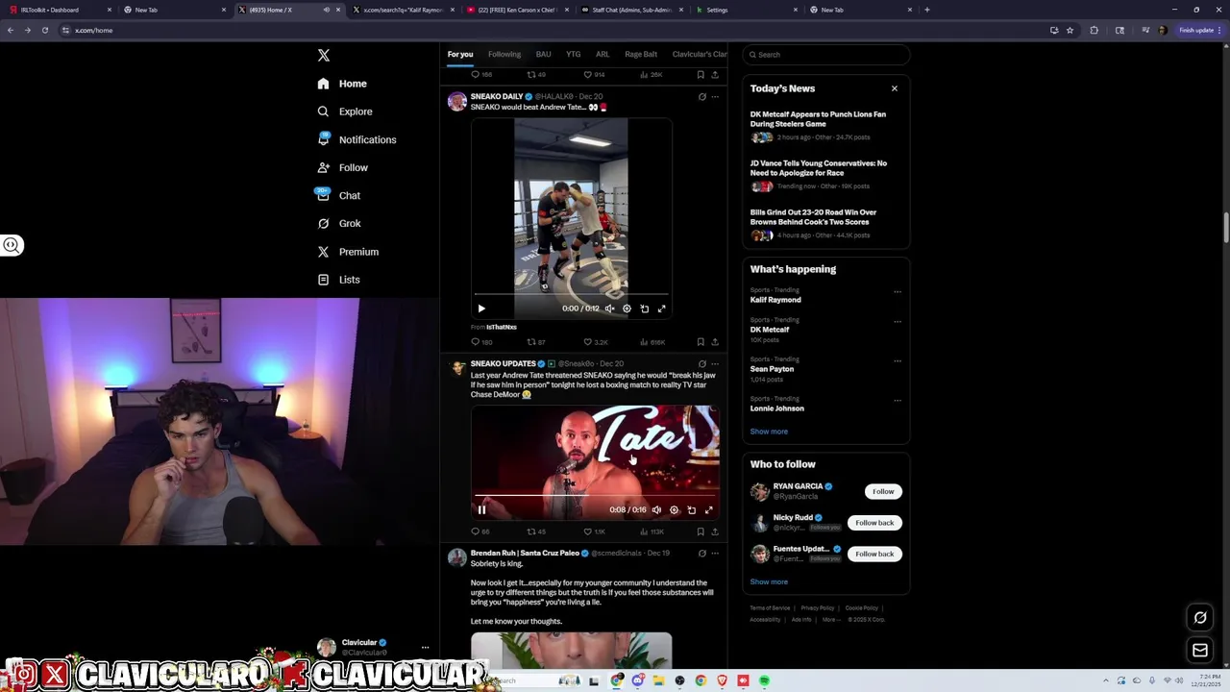
Task: Pause the Andrew Tate video
Action: (481, 510)
